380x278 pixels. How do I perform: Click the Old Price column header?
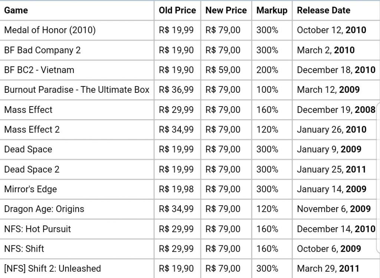coord(177,10)
